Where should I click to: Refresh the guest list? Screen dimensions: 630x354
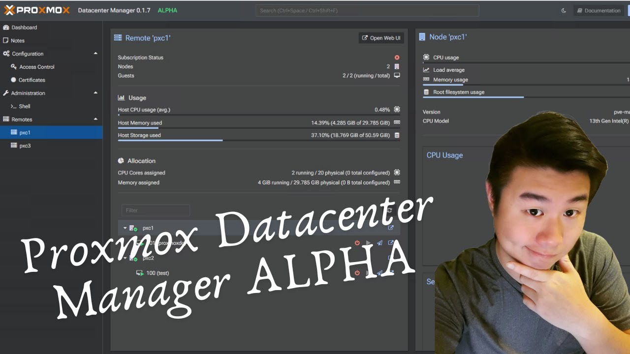tap(389, 210)
